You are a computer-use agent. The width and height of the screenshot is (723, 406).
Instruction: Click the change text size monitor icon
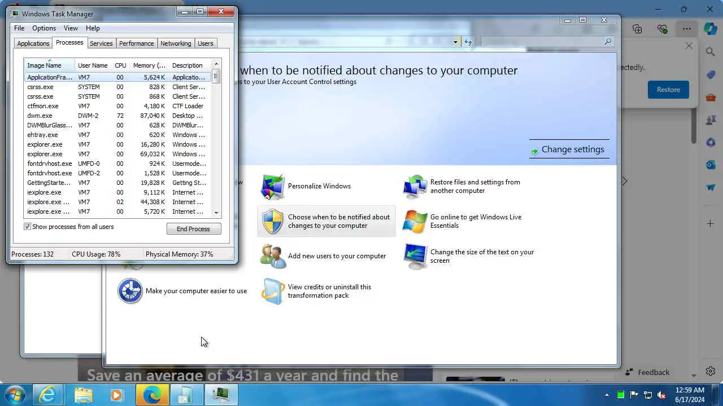[x=415, y=256]
